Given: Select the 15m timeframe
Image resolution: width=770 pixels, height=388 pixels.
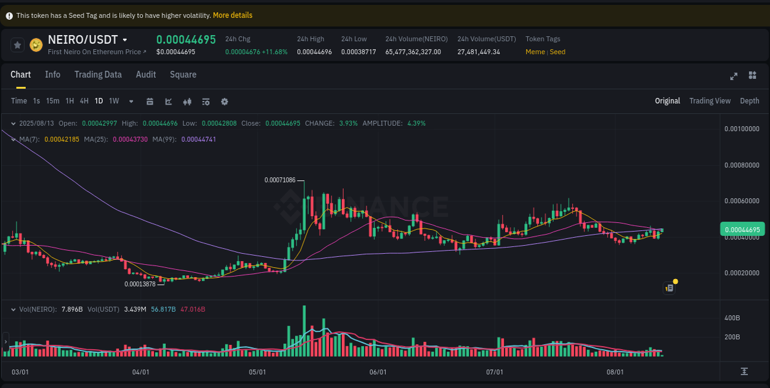Looking at the screenshot, I should (x=52, y=101).
